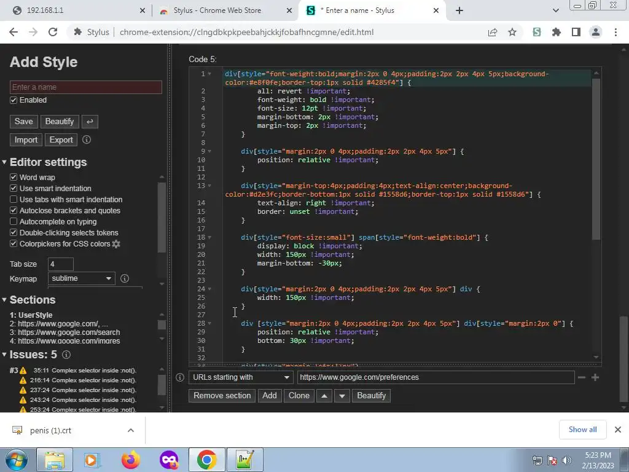Viewport: 629px width, 472px height.
Task: Launch Firefox from the taskbar
Action: [131, 460]
